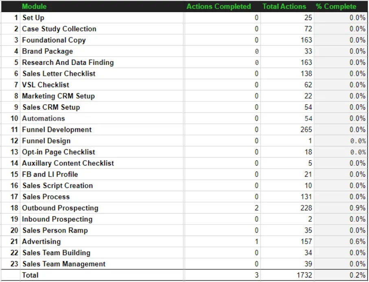Select the Set Up module cell
Screen dimensions: 369x282
click(x=102, y=18)
